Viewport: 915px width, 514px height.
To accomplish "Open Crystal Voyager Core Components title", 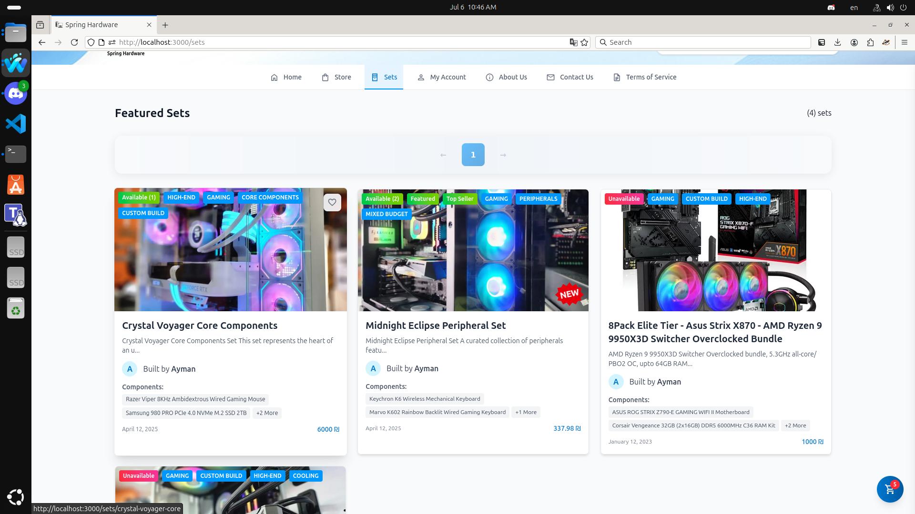I will [x=200, y=326].
